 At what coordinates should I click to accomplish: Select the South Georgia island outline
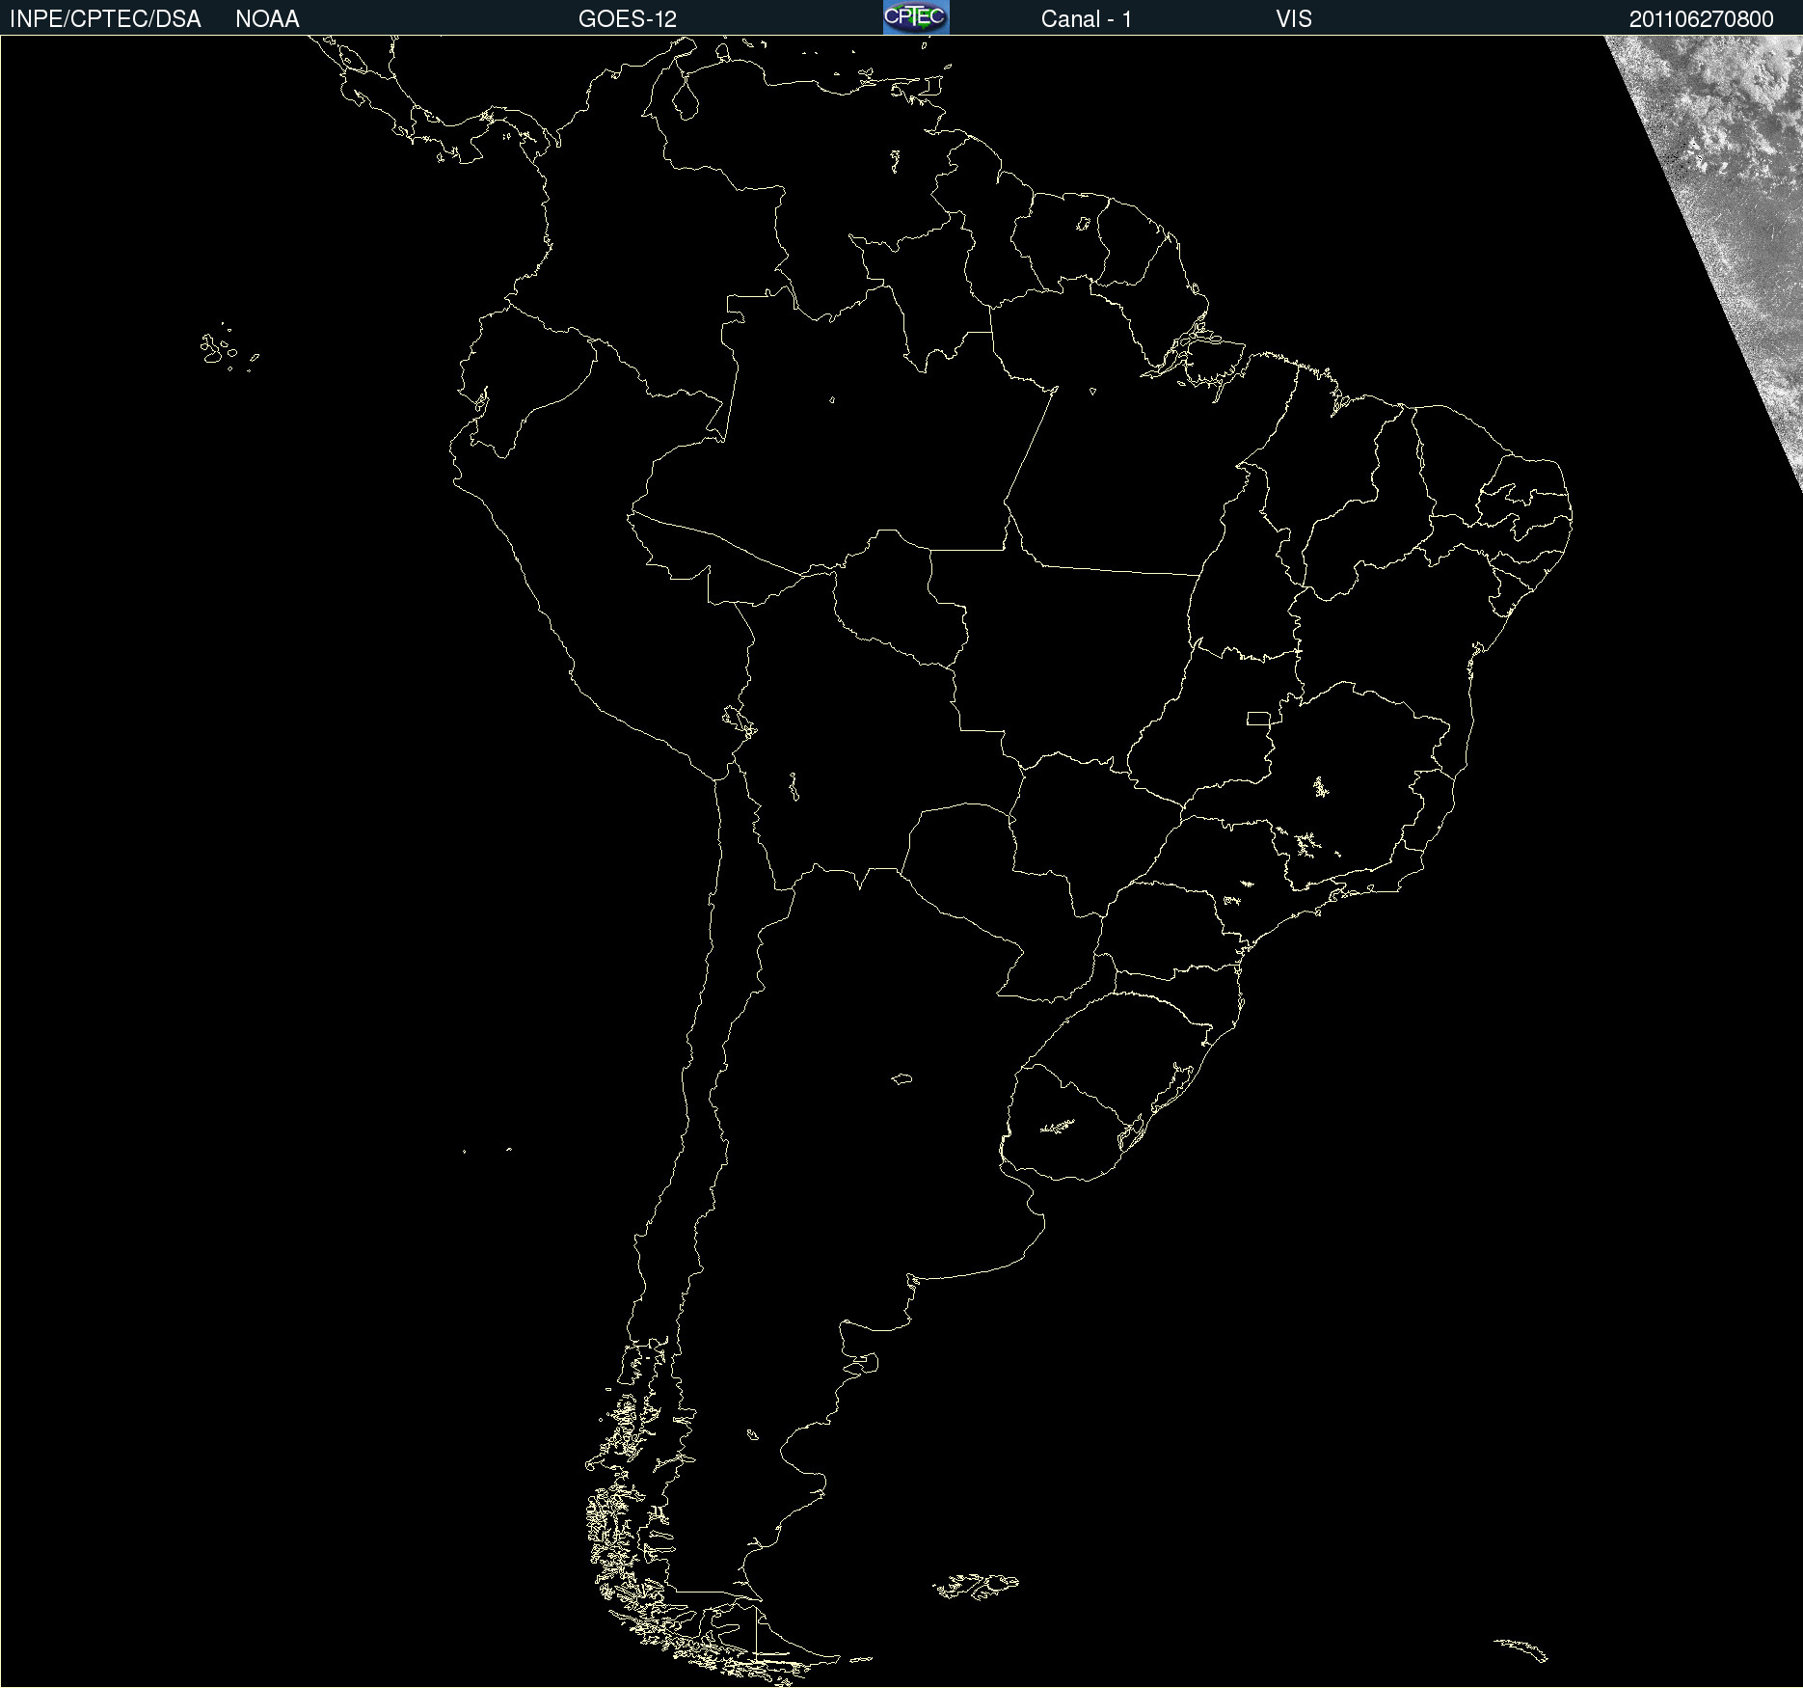click(1521, 1648)
